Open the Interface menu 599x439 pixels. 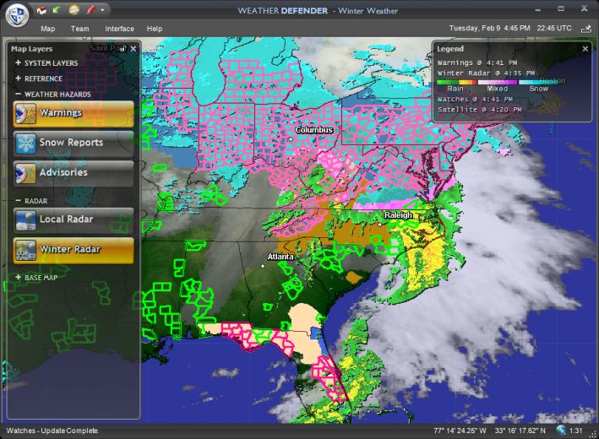pos(119,29)
